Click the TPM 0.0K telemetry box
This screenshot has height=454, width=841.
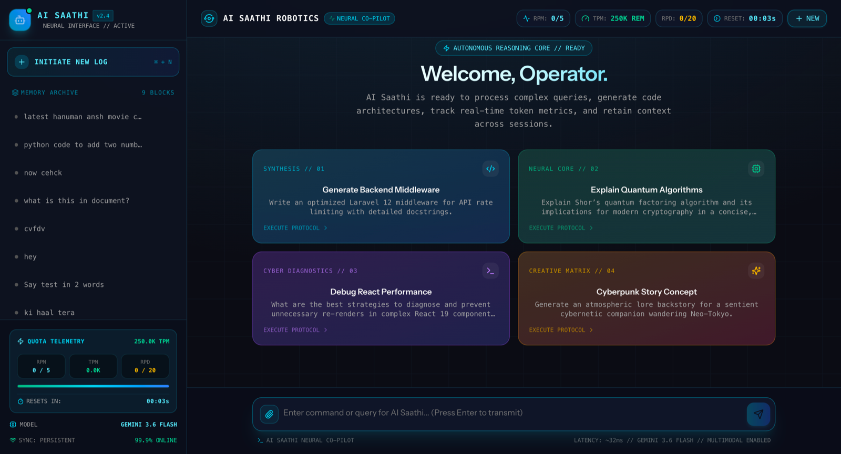[93, 366]
